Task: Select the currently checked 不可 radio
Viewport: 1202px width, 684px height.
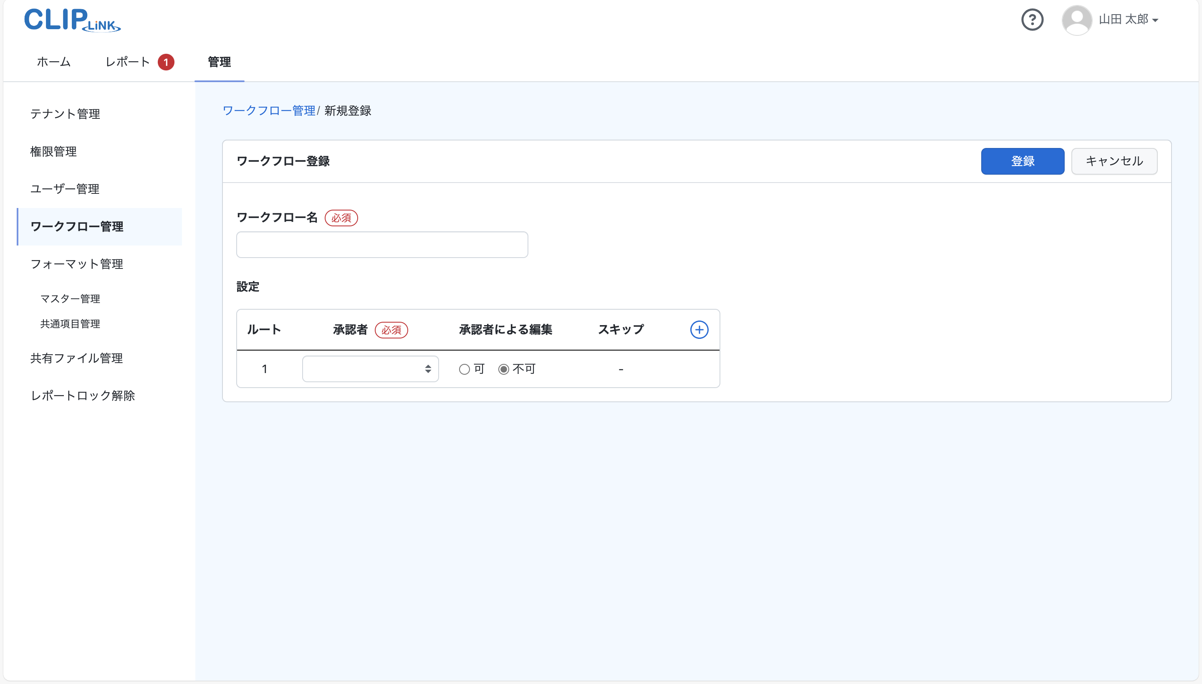Action: [503, 369]
